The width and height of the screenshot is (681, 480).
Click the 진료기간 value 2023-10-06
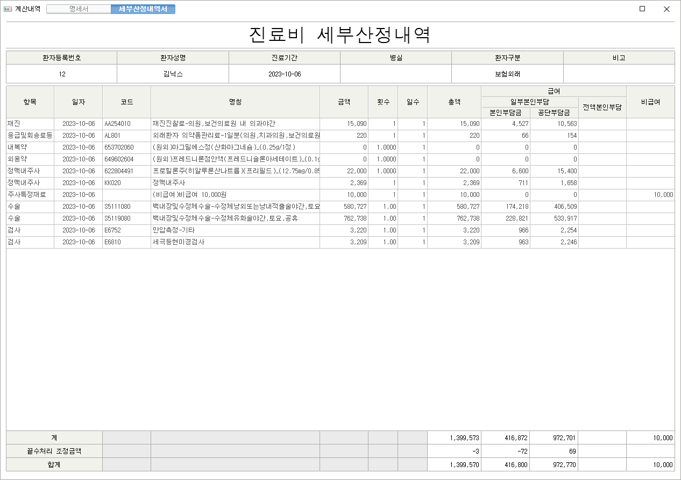click(x=284, y=74)
